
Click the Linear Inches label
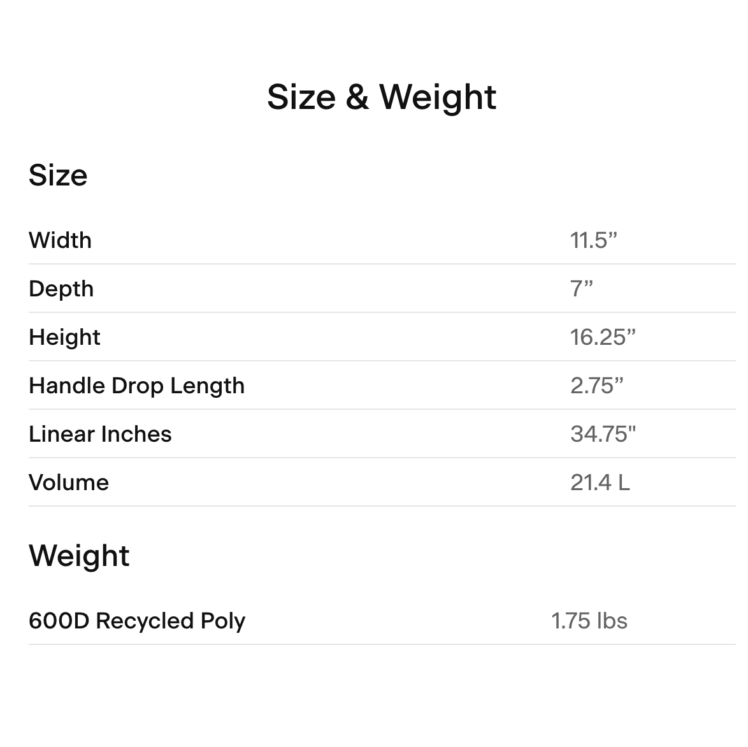100,434
